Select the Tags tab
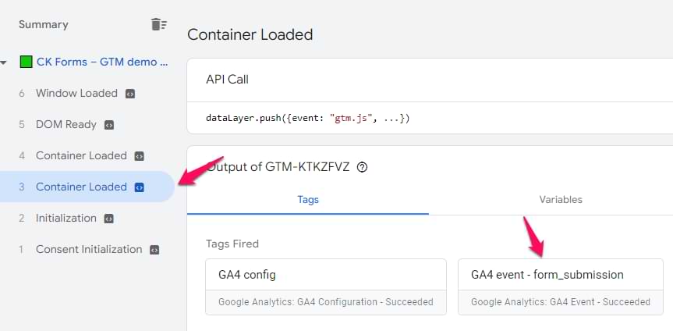Image resolution: width=673 pixels, height=331 pixels. point(308,200)
